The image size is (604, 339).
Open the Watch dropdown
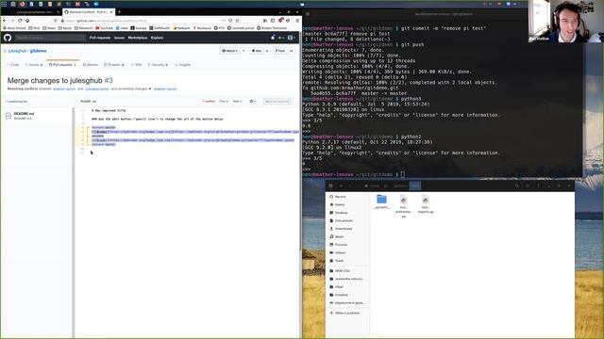pyautogui.click(x=229, y=51)
